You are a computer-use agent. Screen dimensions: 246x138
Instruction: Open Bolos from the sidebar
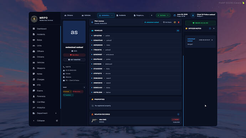39,40
